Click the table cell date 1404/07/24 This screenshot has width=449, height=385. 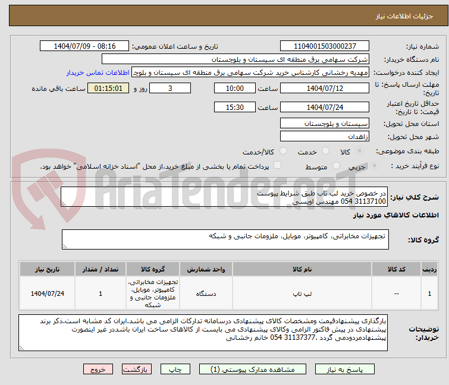47,294
